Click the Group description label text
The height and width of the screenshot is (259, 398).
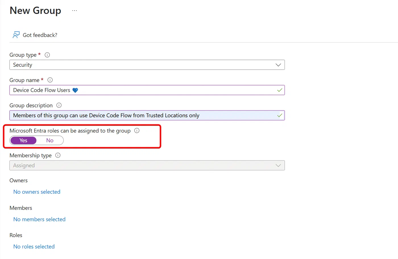(31, 106)
